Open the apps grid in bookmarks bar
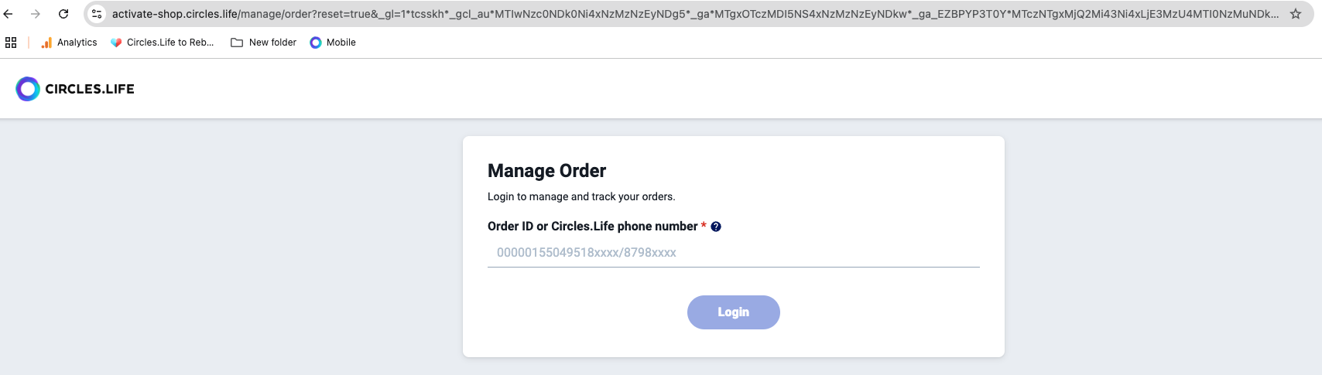1322x375 pixels. point(11,43)
